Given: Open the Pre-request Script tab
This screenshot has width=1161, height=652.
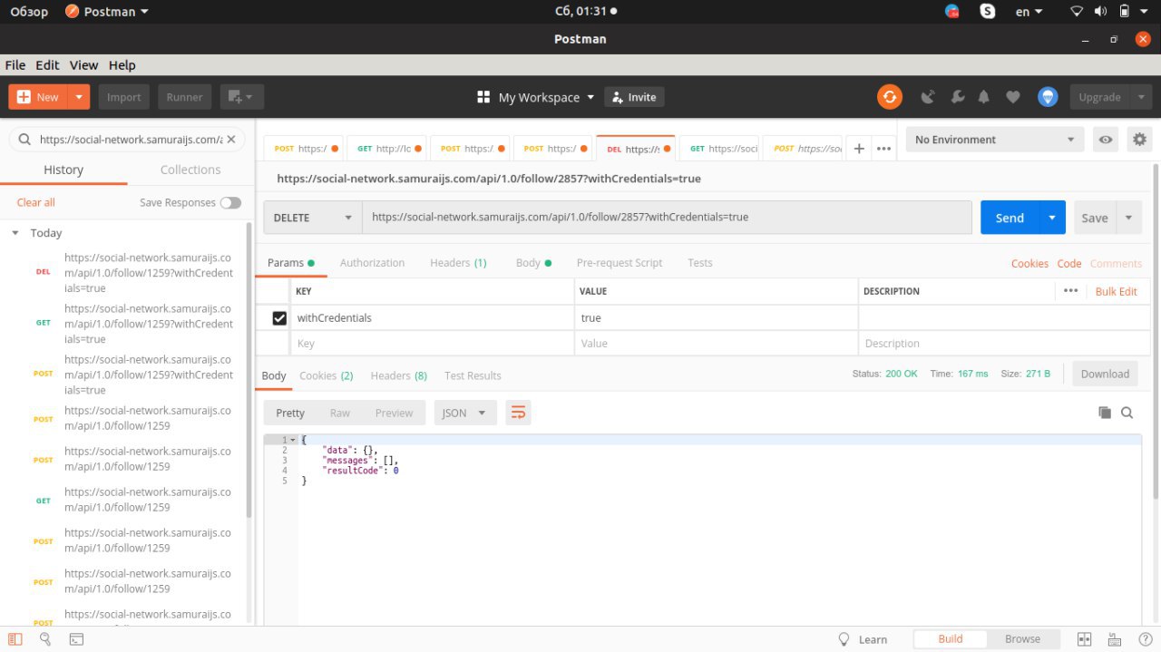Looking at the screenshot, I should tap(620, 263).
